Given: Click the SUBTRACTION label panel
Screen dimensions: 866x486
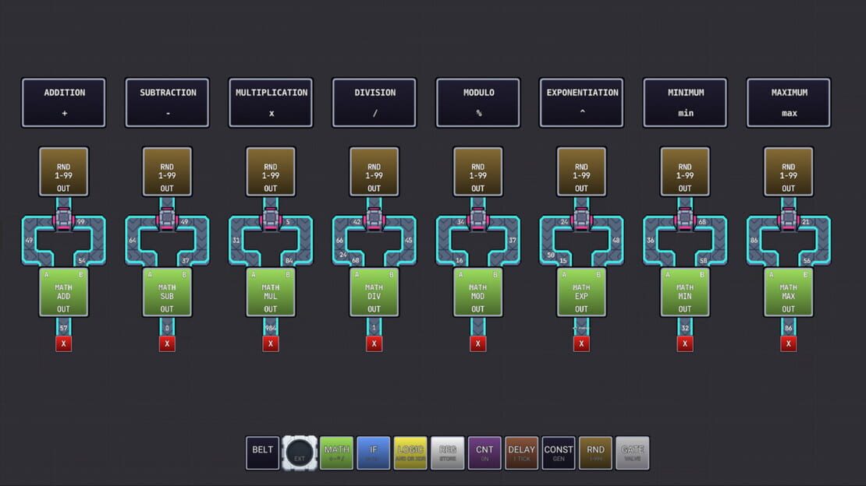Looking at the screenshot, I should pos(167,103).
